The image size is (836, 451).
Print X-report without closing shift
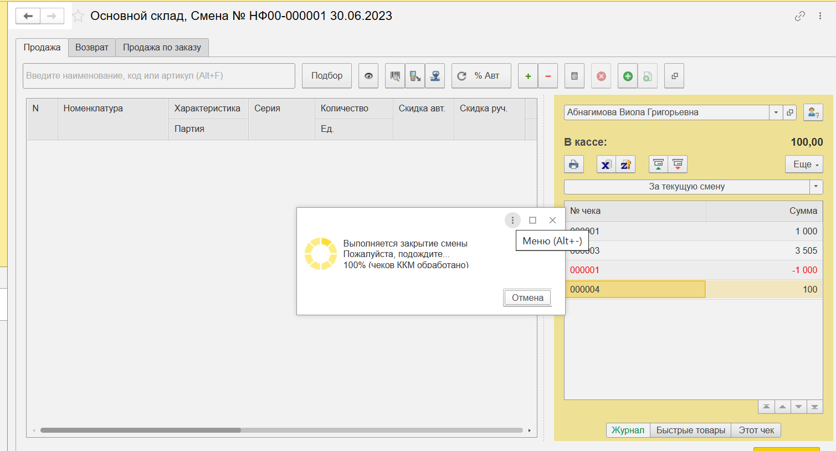pyautogui.click(x=606, y=165)
